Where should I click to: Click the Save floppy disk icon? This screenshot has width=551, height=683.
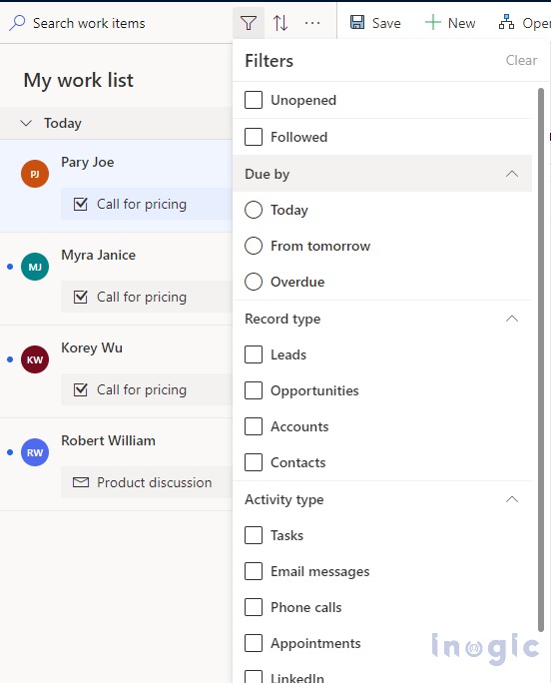(x=357, y=22)
